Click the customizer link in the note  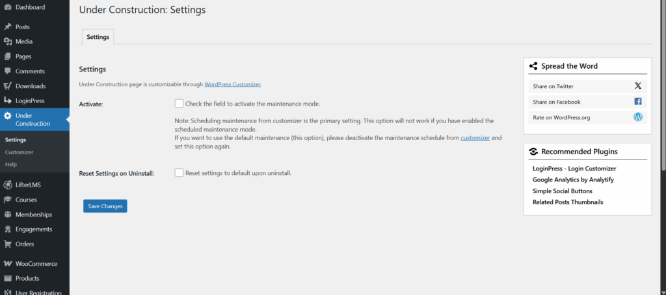[x=475, y=137]
